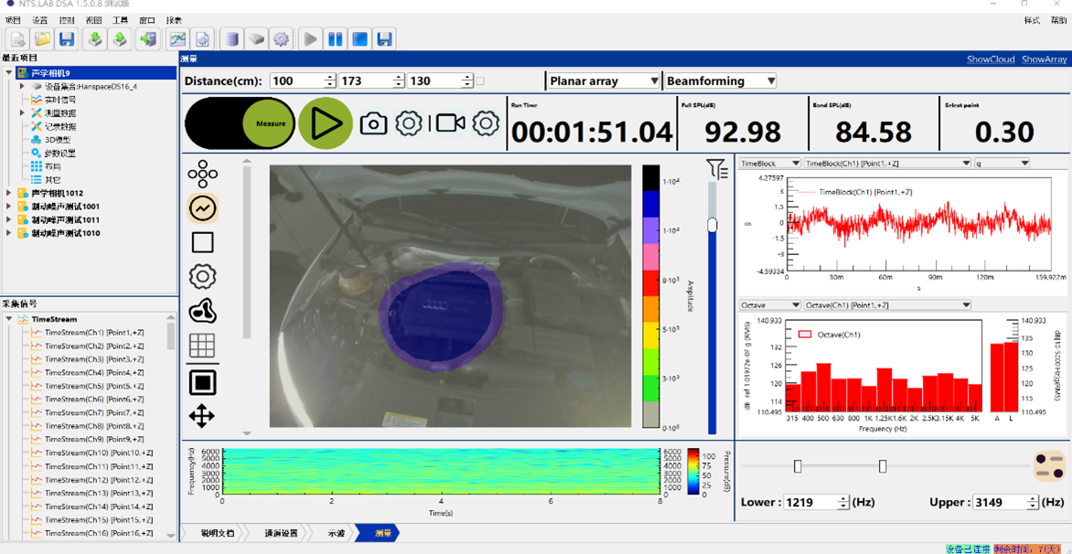1072x554 pixels.
Task: Click the vertical blue amplitude slider handle
Action: coord(713,226)
